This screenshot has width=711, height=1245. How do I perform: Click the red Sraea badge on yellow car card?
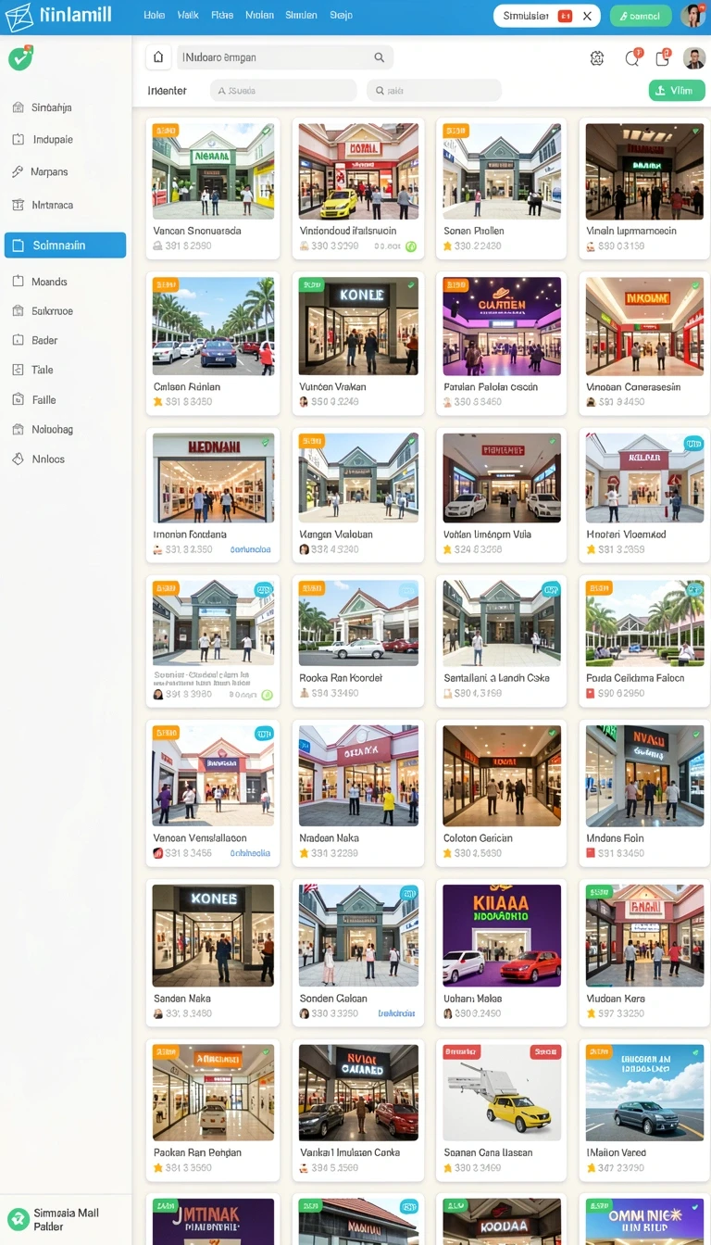point(545,1051)
